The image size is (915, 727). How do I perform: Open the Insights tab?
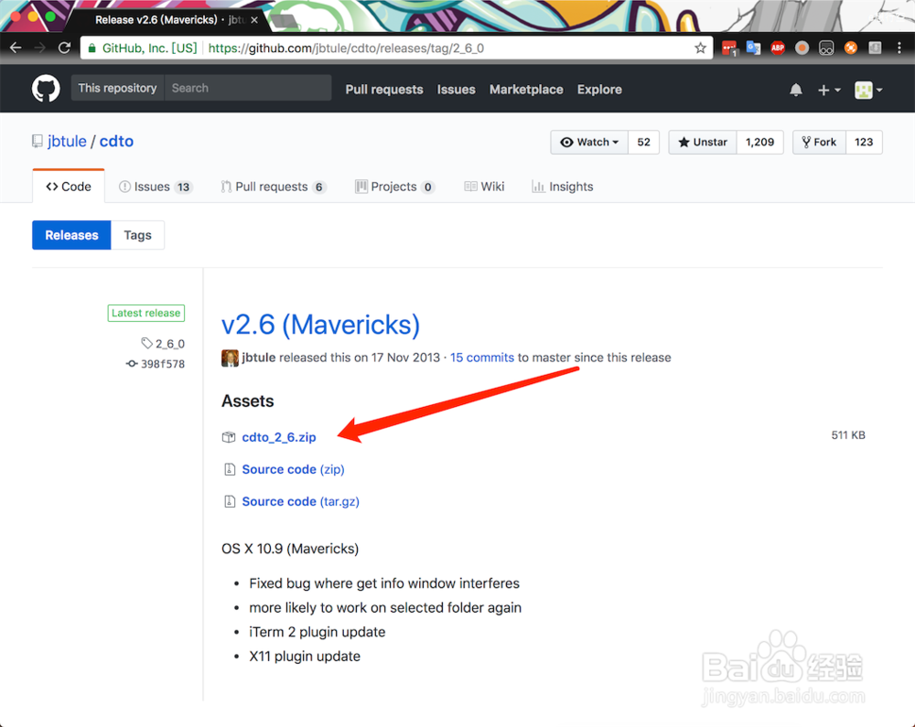click(x=563, y=187)
